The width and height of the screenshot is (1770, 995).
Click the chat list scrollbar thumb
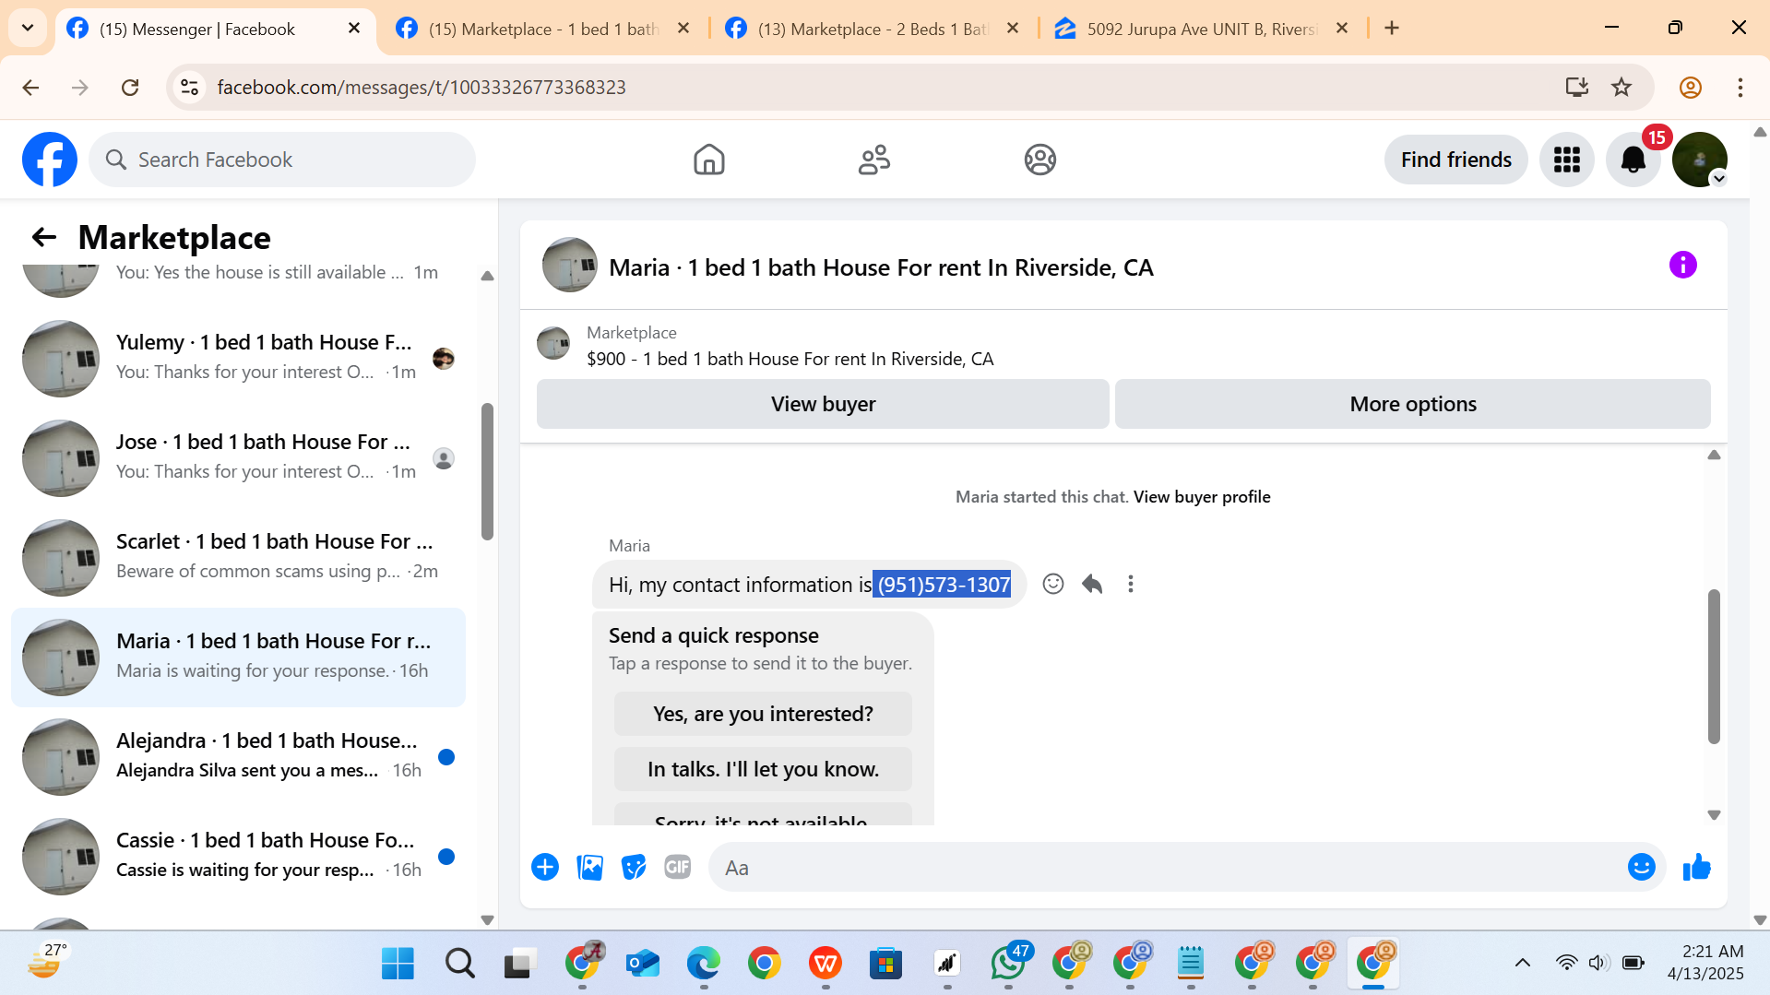(487, 471)
